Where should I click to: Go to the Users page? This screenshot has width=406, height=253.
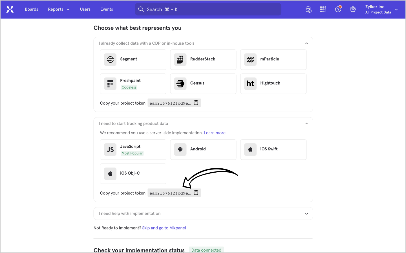pyautogui.click(x=85, y=9)
